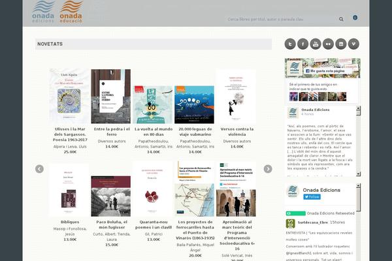The height and width of the screenshot is (261, 392).
Task: Open the Onada Educació logo
Action: pos(71,12)
